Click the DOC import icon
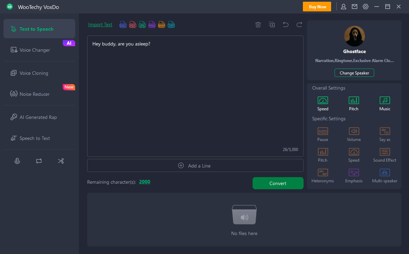 123,25
